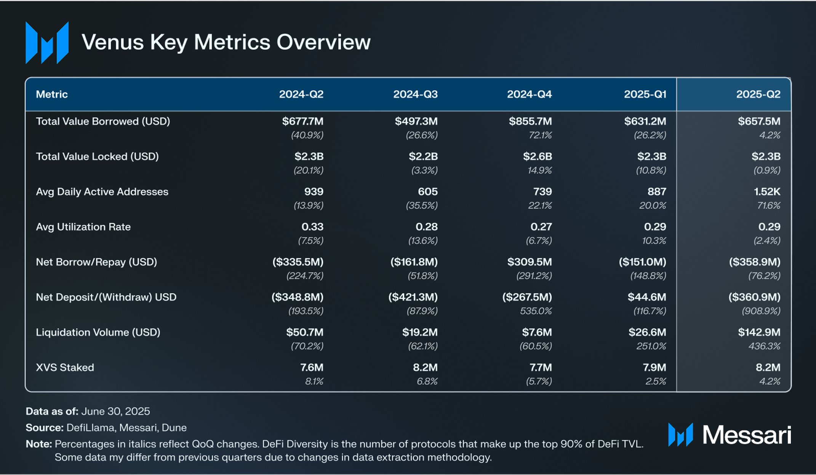Viewport: 816px width, 475px height.
Task: Select the Liquidation Volume (USD) row label
Action: pos(98,332)
